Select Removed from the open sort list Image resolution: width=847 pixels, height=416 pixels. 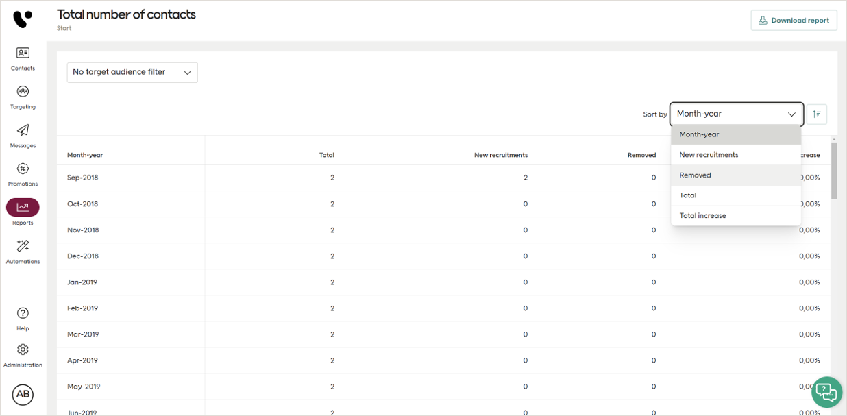click(694, 175)
